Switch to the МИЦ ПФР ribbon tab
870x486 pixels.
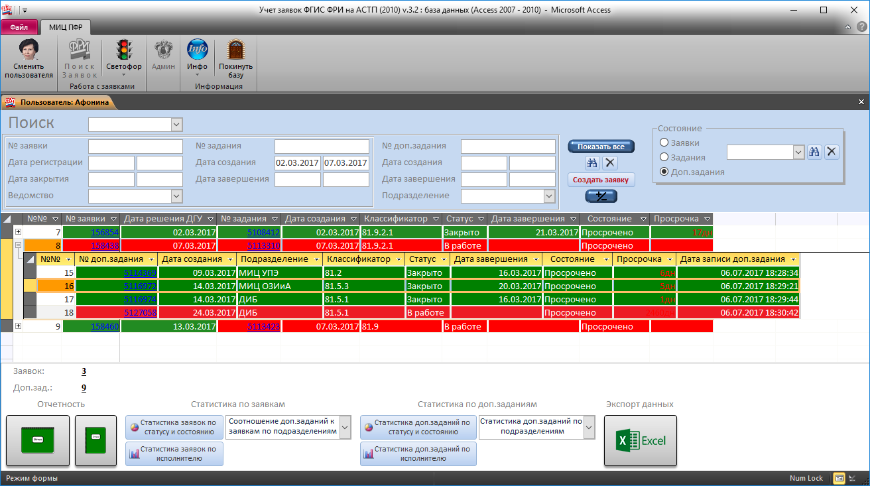click(x=66, y=27)
